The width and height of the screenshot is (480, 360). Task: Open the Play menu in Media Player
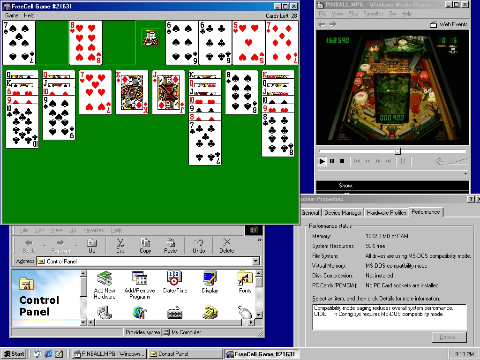click(x=353, y=14)
